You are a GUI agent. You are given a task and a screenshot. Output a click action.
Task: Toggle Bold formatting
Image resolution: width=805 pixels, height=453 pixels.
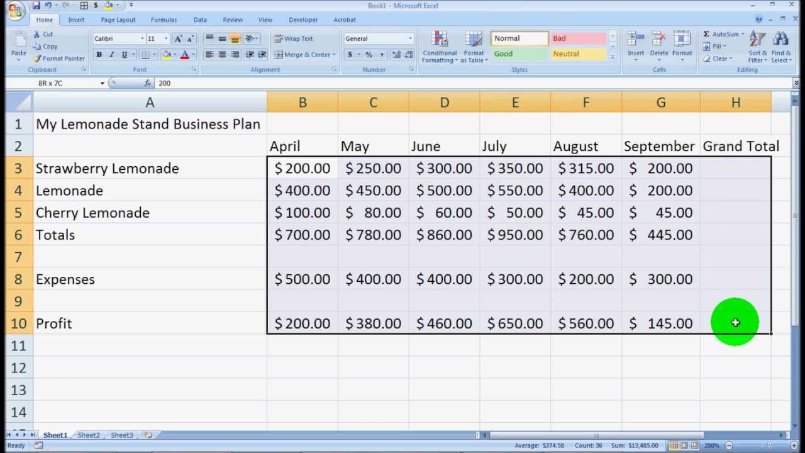[99, 55]
